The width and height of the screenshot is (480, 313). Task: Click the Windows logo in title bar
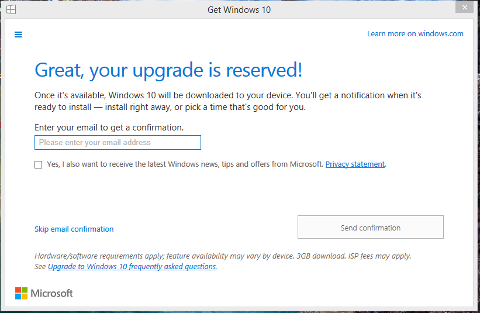click(11, 9)
